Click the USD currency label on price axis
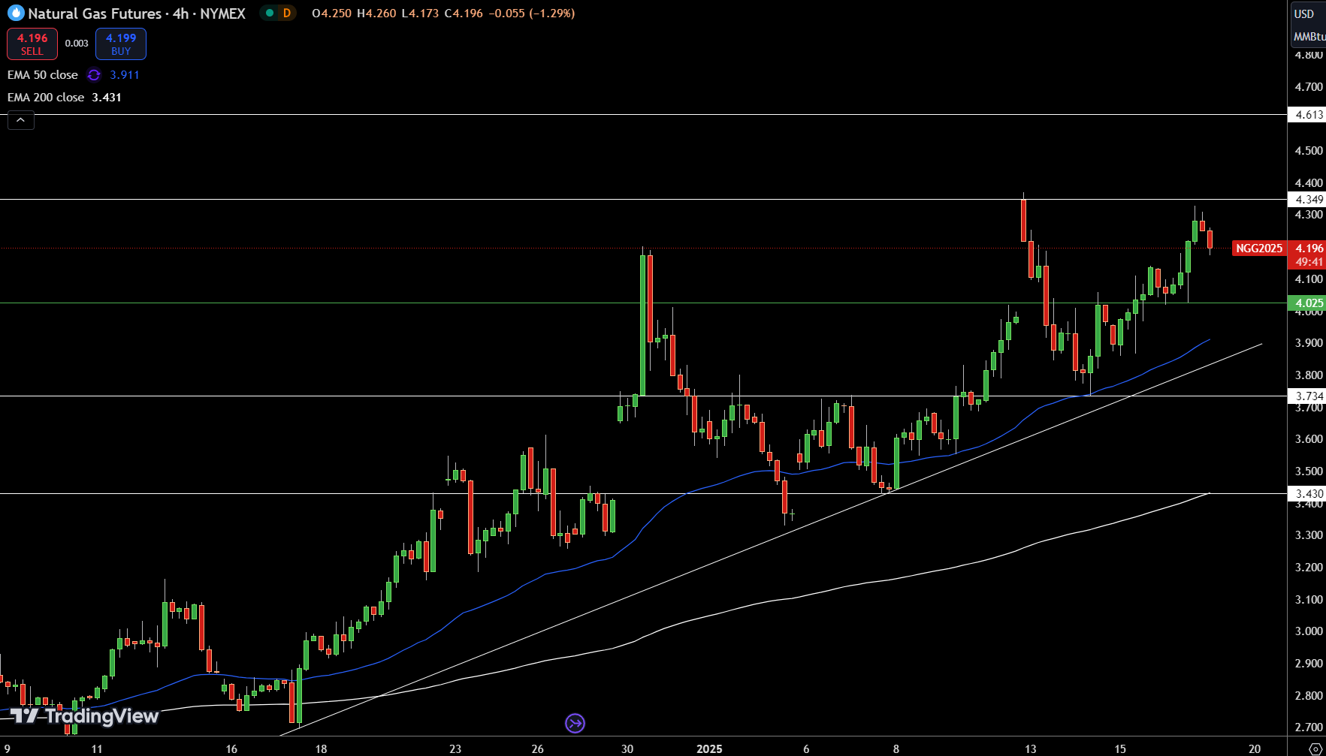Image resolution: width=1326 pixels, height=756 pixels. (x=1304, y=14)
